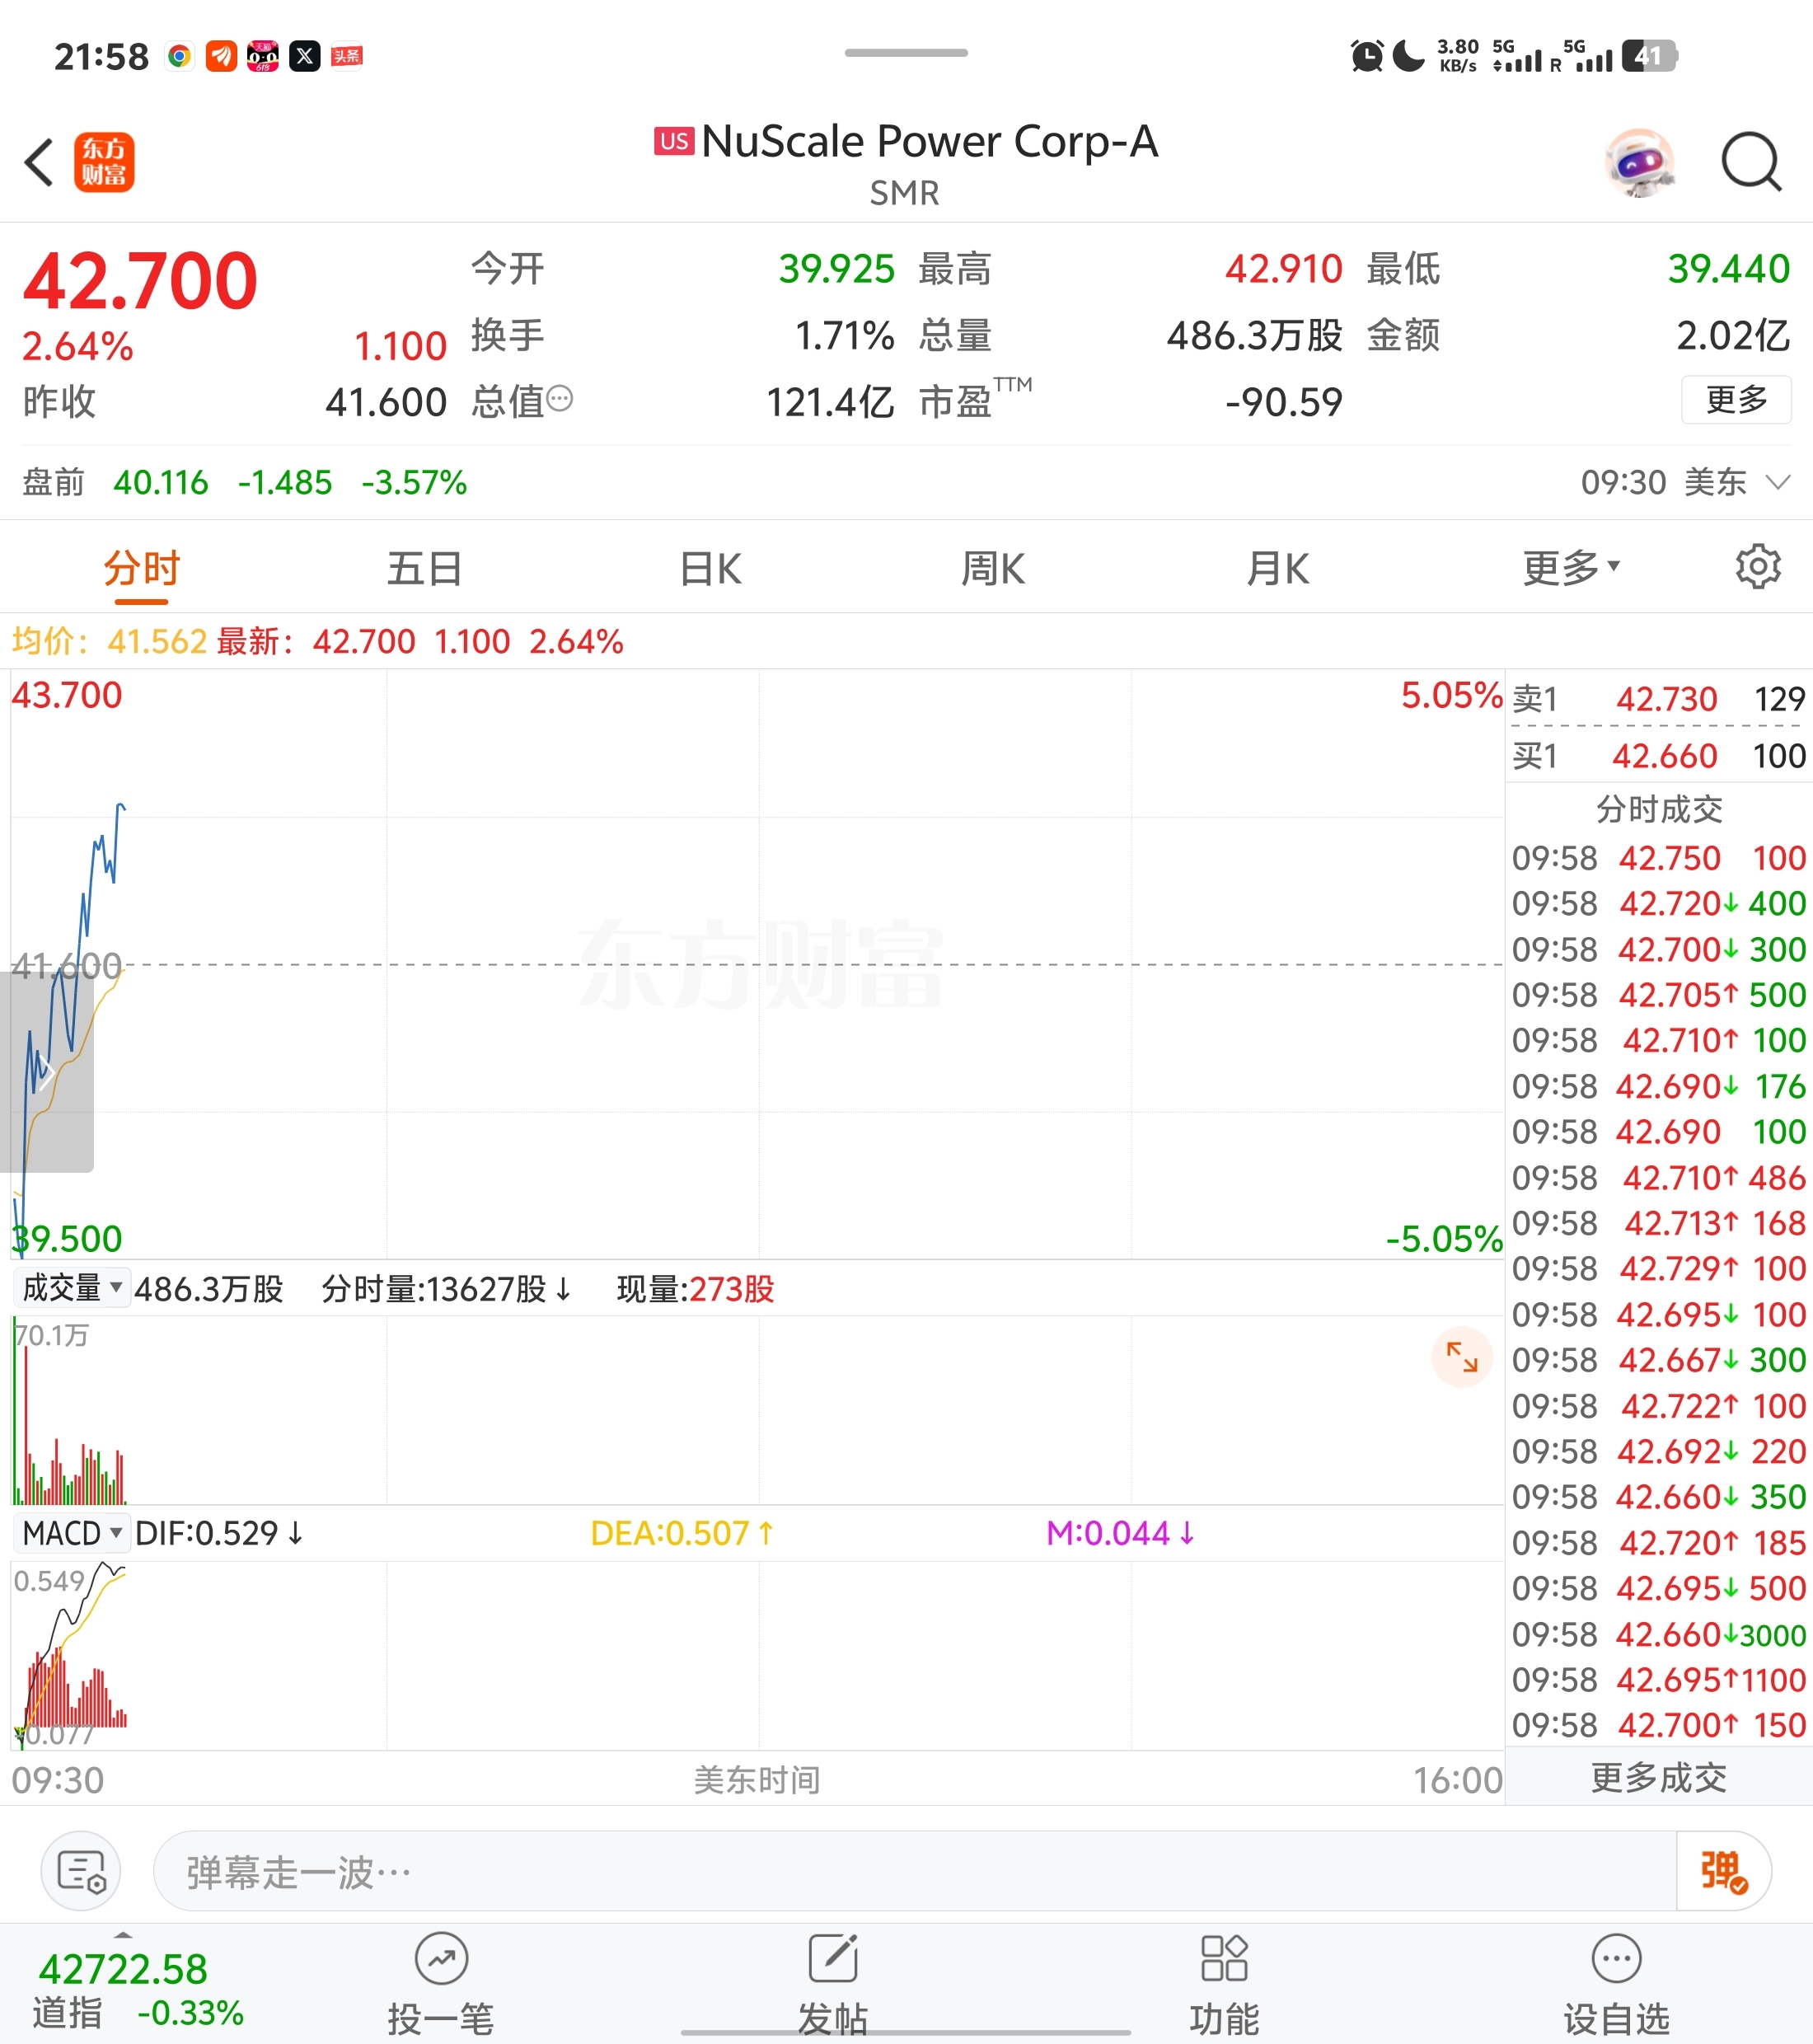
Task: Tap the 最低 39.440 value
Action: click(x=1728, y=268)
